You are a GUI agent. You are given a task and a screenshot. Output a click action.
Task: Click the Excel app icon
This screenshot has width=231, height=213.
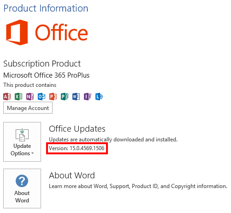click(x=18, y=97)
